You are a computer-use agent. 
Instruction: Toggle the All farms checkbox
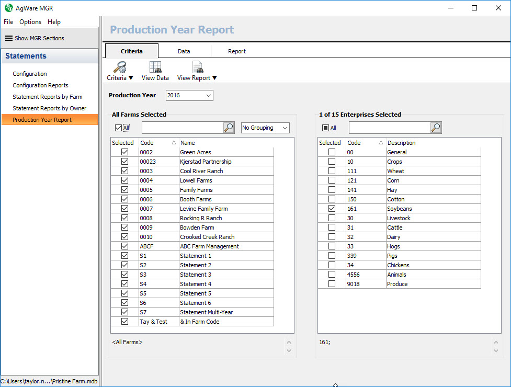click(x=118, y=128)
